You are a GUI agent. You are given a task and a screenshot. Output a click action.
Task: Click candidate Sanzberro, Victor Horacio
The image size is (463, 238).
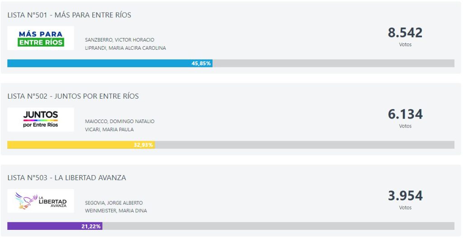click(119, 40)
